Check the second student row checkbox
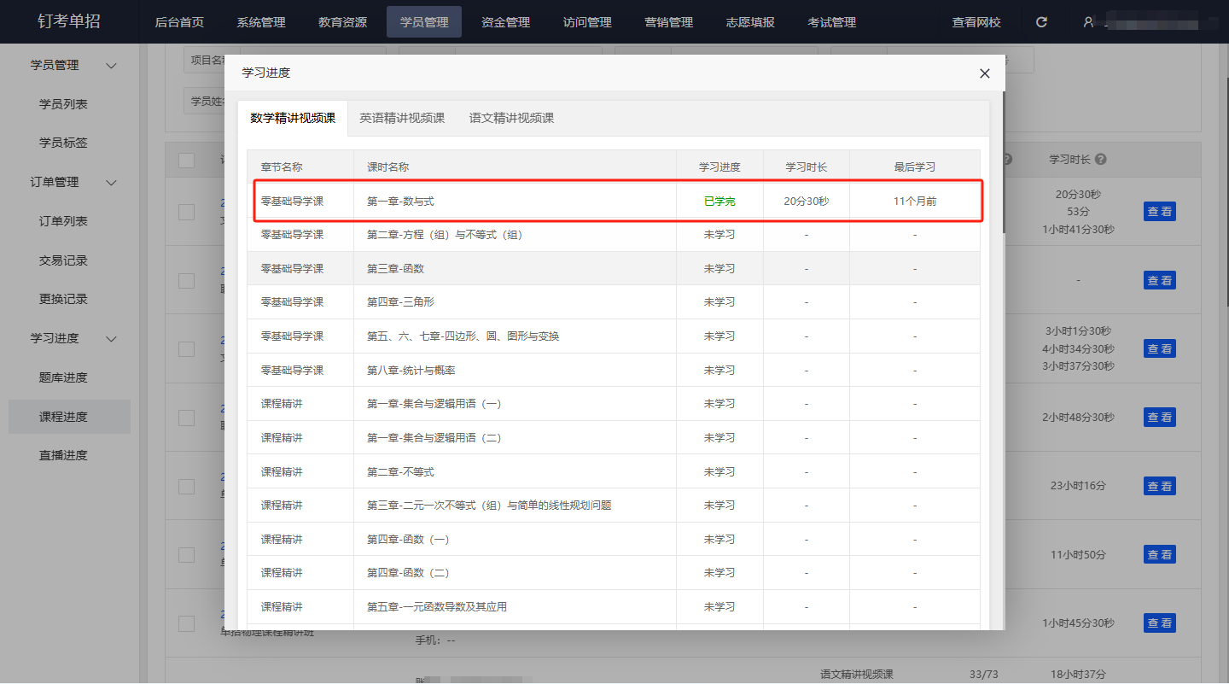Screen dimensions: 1229x684 (x=186, y=280)
